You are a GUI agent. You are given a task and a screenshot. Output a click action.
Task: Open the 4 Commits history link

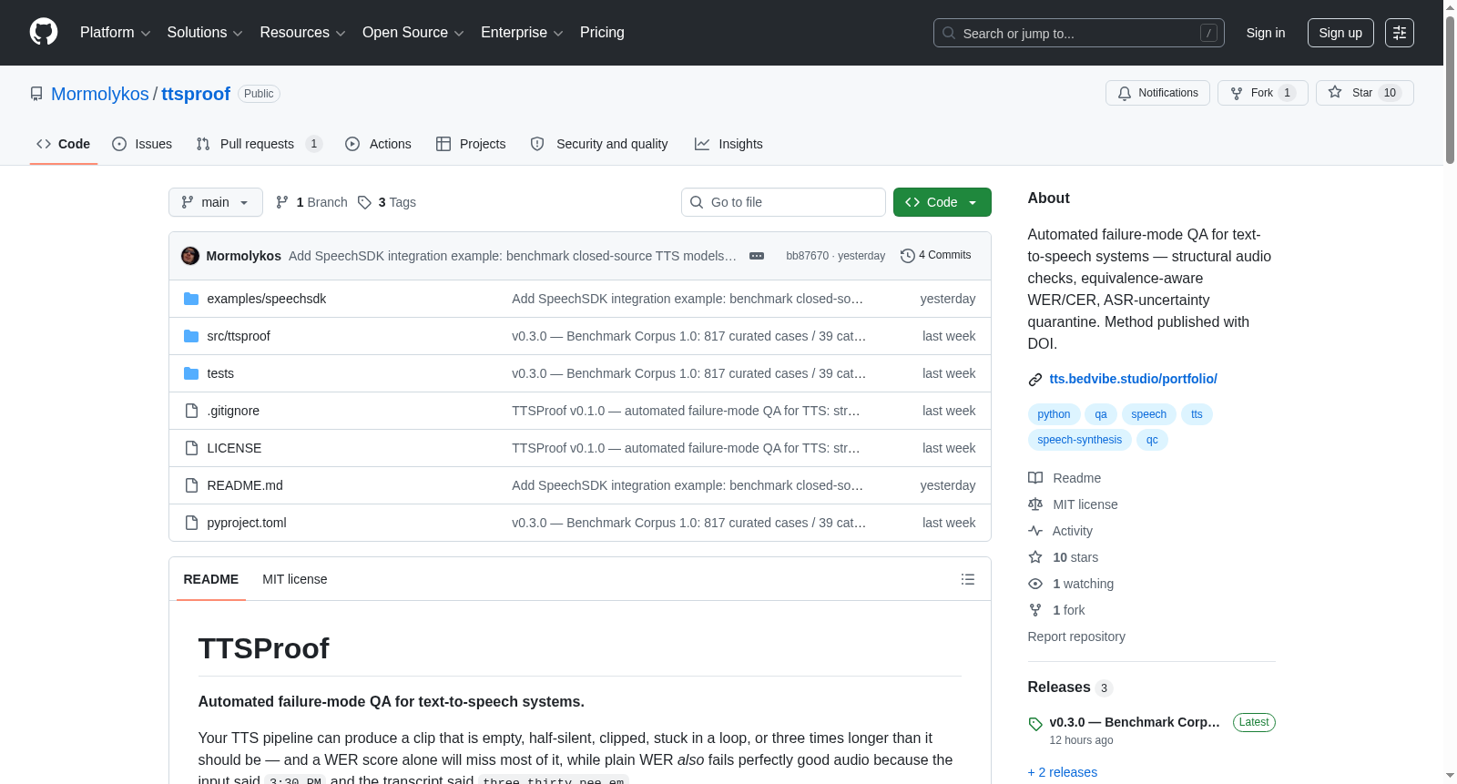(x=936, y=256)
